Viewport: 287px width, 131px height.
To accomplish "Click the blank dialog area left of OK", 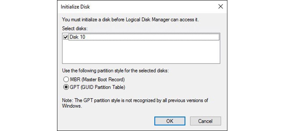I will tap(105, 121).
